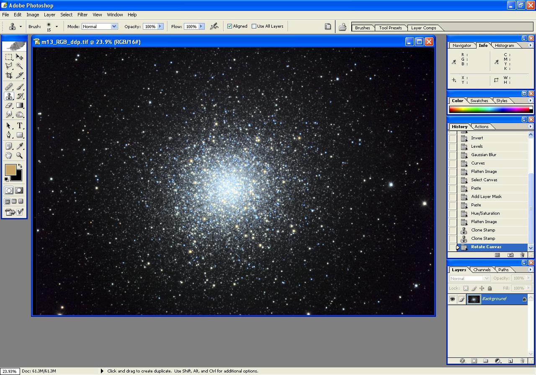The image size is (536, 375).
Task: Switch to the Channels tab
Action: coord(482,270)
